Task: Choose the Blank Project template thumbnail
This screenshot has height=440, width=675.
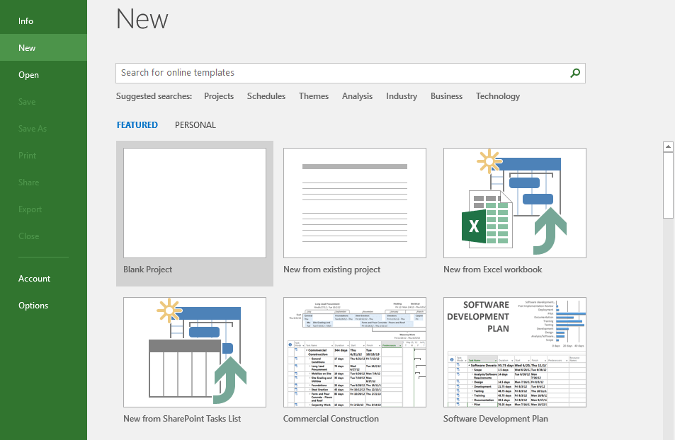Action: [x=195, y=203]
